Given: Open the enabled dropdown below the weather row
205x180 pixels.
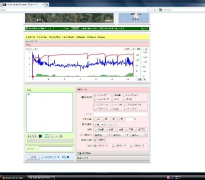Looking at the screenshot, I should (x=99, y=124).
